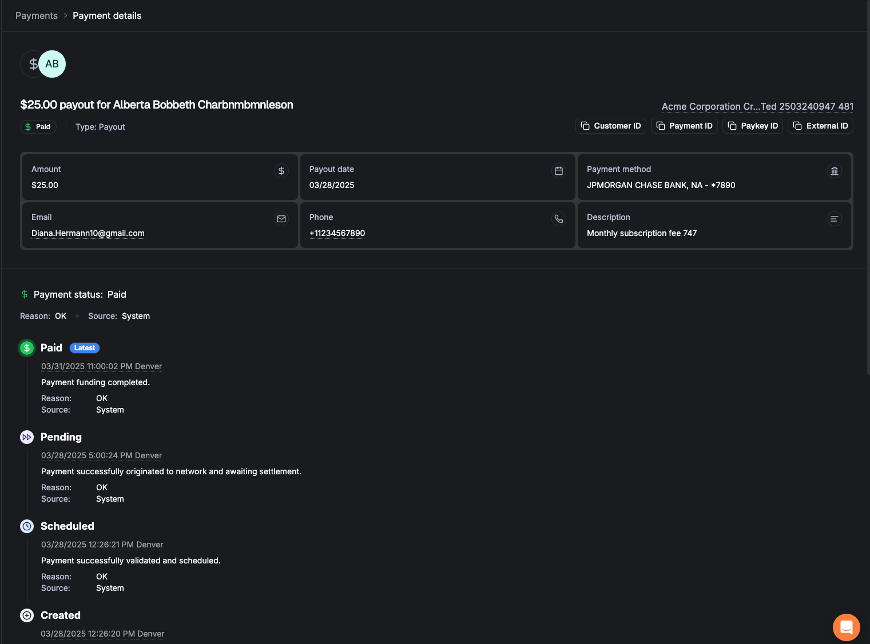Click the phone icon on the Phone card
Viewport: 870px width, 644px height.
pos(559,218)
